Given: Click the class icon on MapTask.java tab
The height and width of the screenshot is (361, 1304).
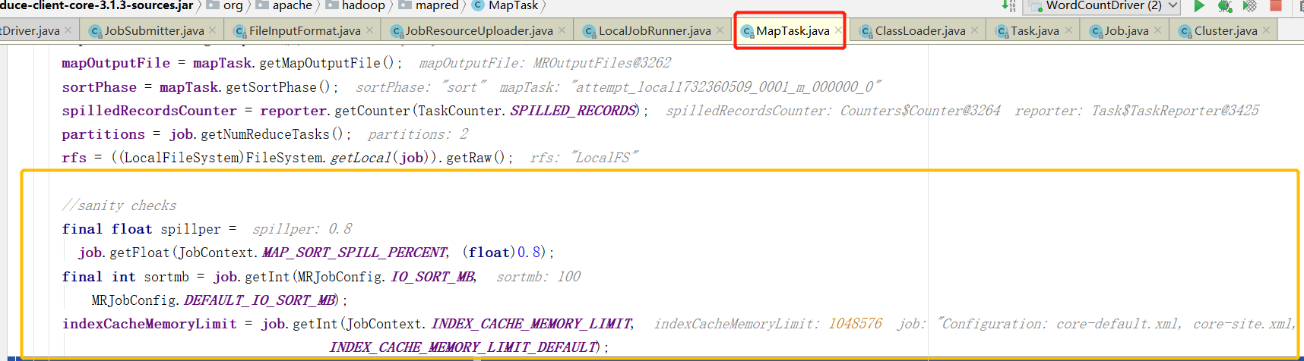Looking at the screenshot, I should (x=748, y=31).
